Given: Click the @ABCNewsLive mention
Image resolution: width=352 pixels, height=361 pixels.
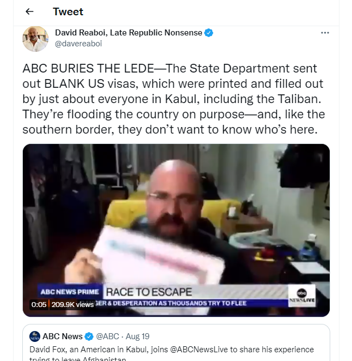Looking at the screenshot, I should tap(199, 350).
